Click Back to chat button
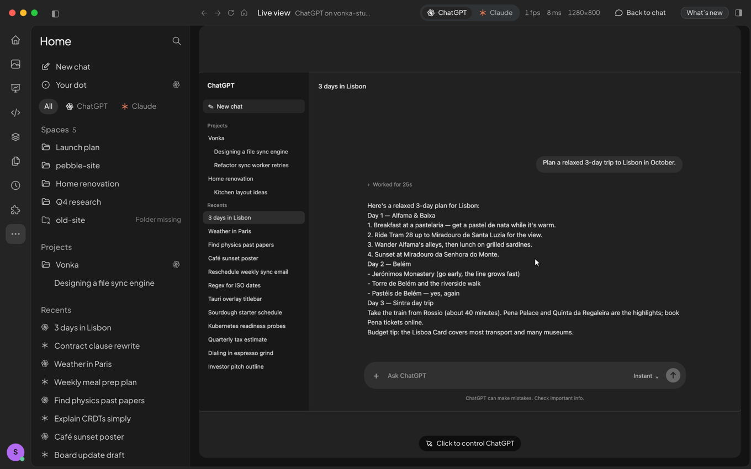The height and width of the screenshot is (469, 751). point(640,13)
